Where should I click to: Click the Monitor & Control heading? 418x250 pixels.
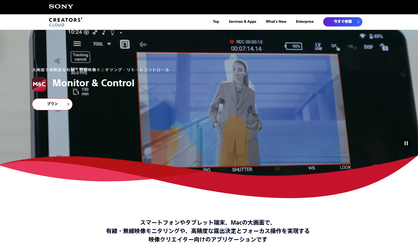coord(93,83)
